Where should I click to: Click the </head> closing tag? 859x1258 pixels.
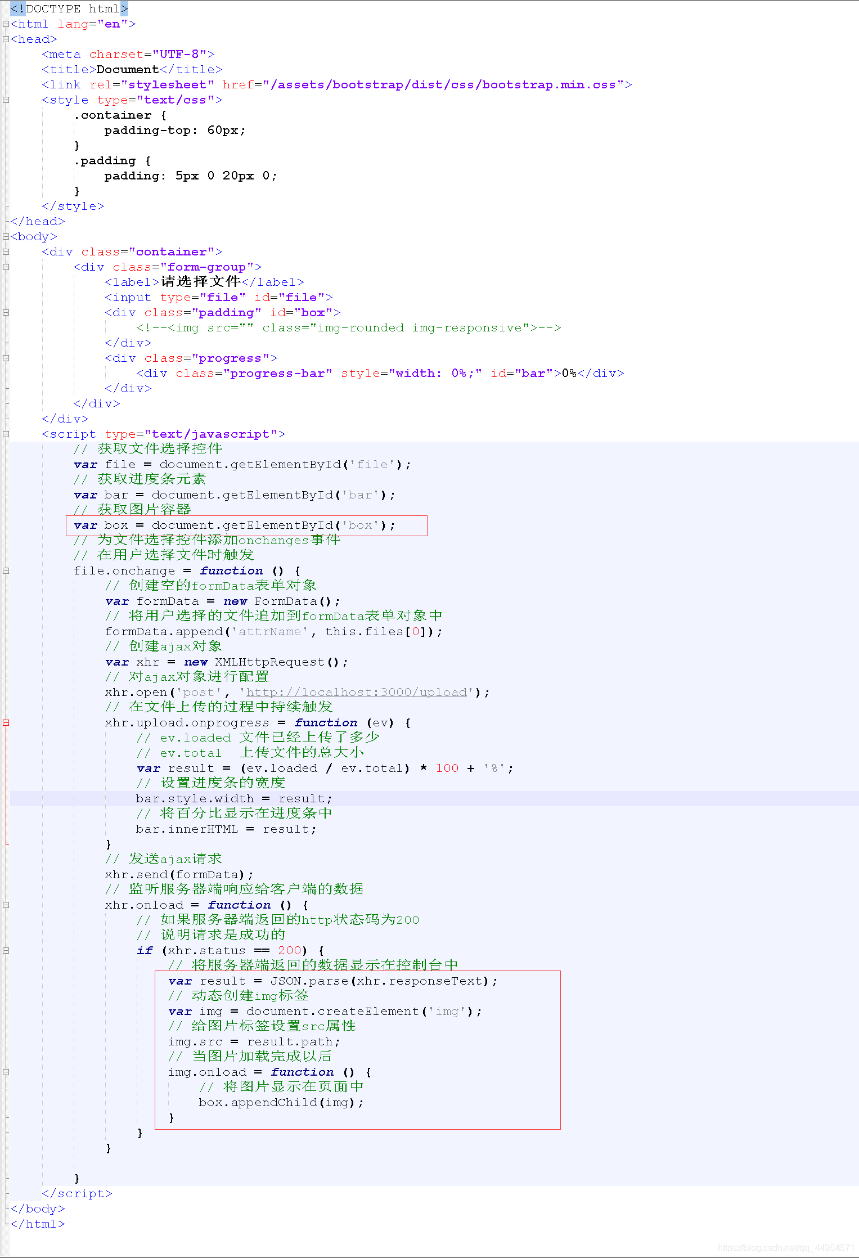click(x=38, y=222)
